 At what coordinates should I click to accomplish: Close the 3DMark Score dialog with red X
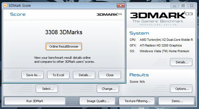(121, 5)
